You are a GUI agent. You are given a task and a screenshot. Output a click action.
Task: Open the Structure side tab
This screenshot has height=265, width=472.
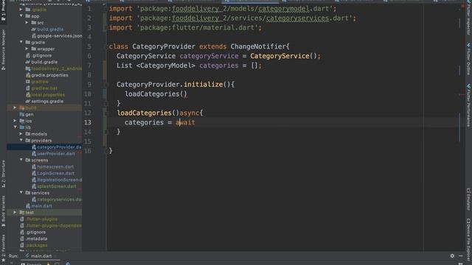pos(3,174)
